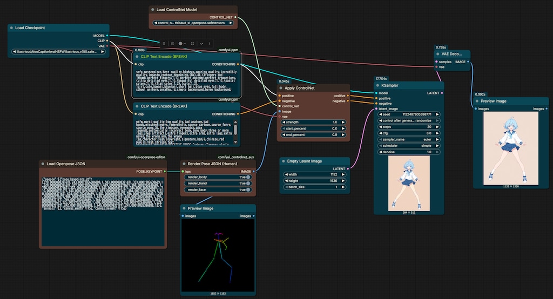The height and width of the screenshot is (299, 553).
Task: Click the 17.704s execution time badge
Action: point(381,79)
